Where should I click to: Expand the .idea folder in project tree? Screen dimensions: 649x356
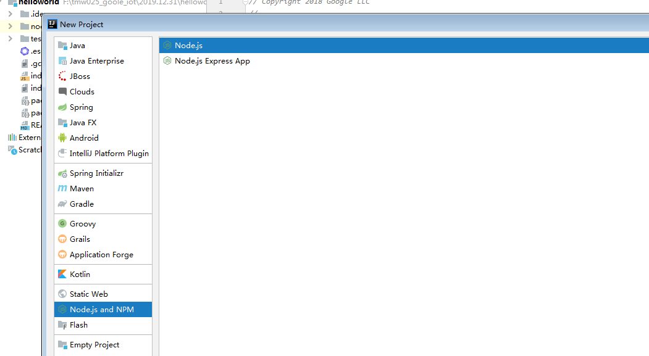click(10, 14)
